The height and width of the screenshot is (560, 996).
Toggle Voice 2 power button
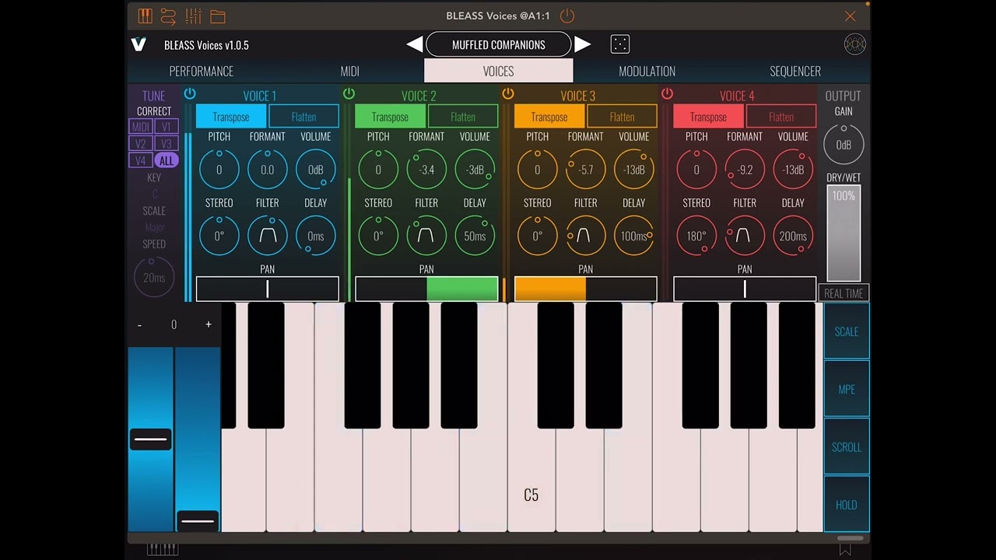coord(349,94)
